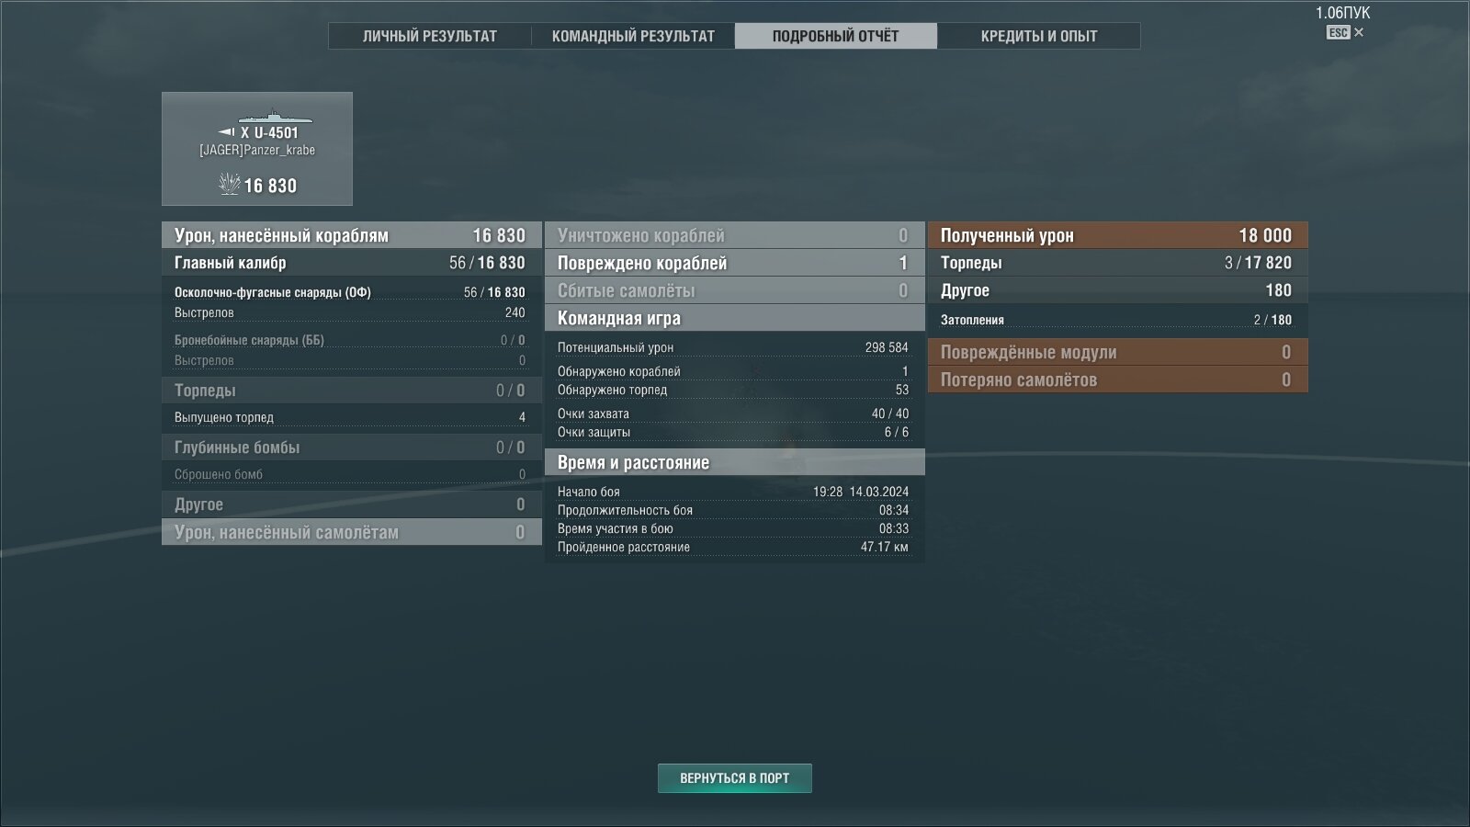Click the submarine class icon next to X
Image resolution: width=1470 pixels, height=827 pixels.
(226, 132)
